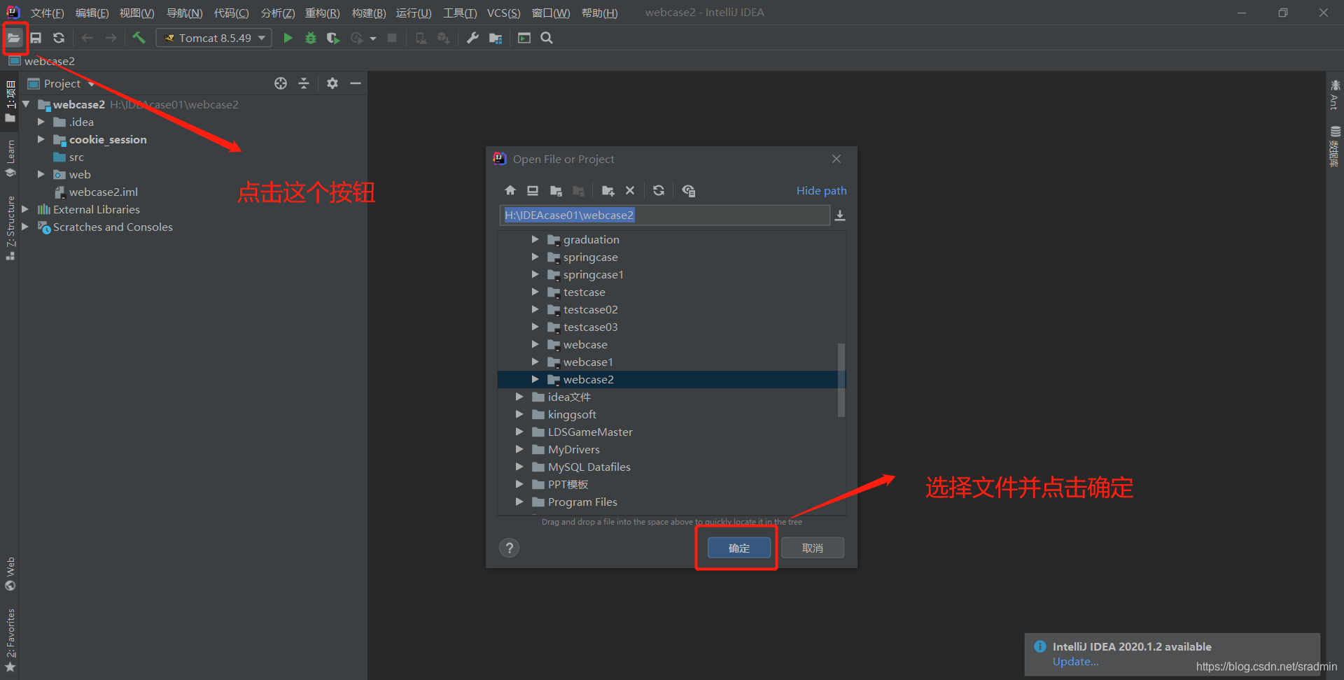This screenshot has height=680, width=1344.
Task: Click the Update... link in the notification
Action: (1076, 662)
